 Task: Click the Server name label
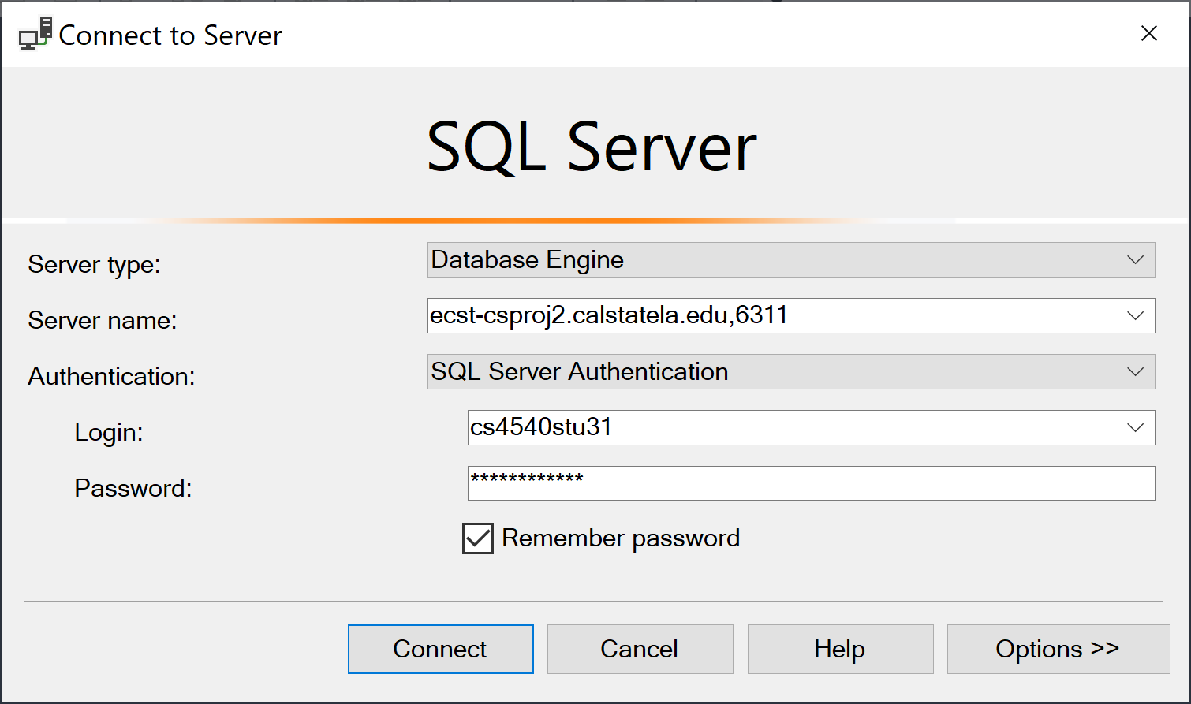point(103,320)
